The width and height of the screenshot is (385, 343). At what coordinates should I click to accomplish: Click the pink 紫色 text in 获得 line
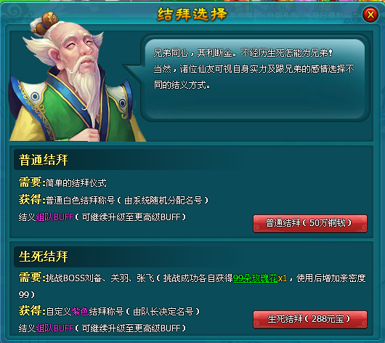coord(80,312)
